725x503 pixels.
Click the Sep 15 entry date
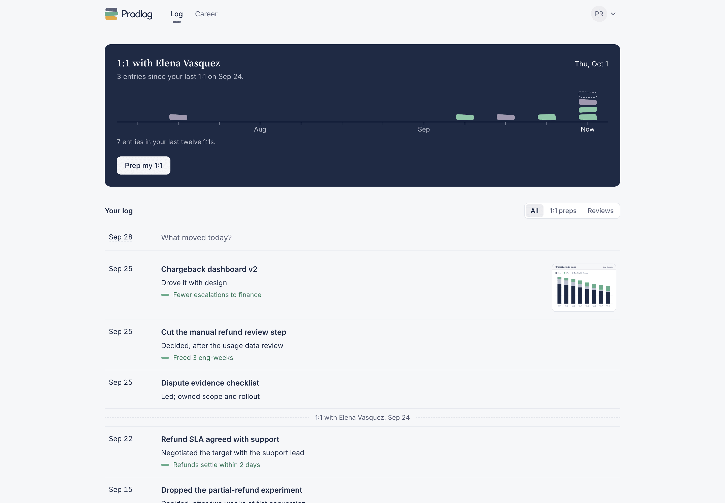pos(121,489)
